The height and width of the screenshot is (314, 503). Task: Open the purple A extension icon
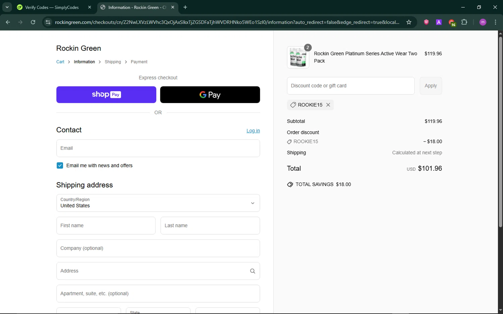[x=439, y=22]
